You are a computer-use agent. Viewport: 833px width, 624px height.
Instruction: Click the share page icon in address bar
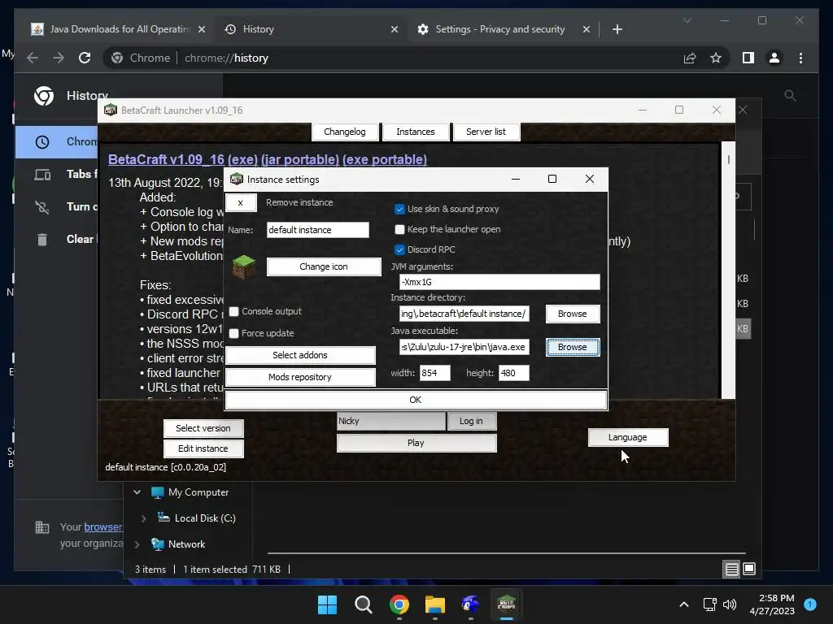click(x=690, y=58)
